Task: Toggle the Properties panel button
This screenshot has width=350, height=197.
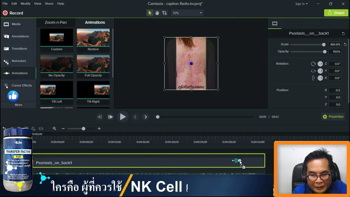Action: (x=333, y=117)
